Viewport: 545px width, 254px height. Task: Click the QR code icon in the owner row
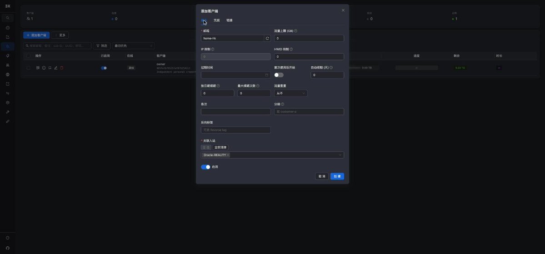[38, 68]
